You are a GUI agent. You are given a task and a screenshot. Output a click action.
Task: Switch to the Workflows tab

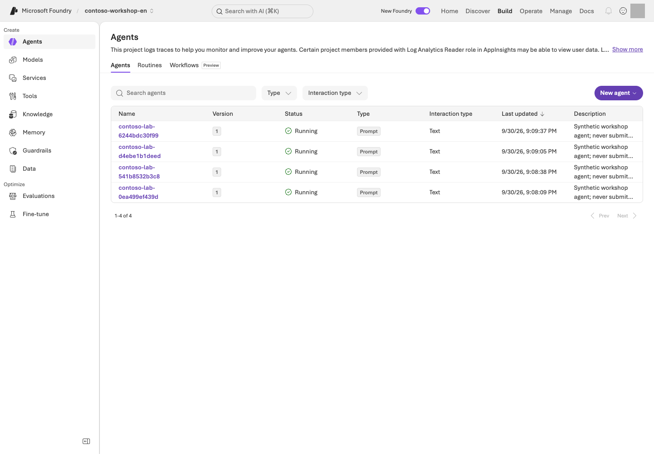click(184, 65)
